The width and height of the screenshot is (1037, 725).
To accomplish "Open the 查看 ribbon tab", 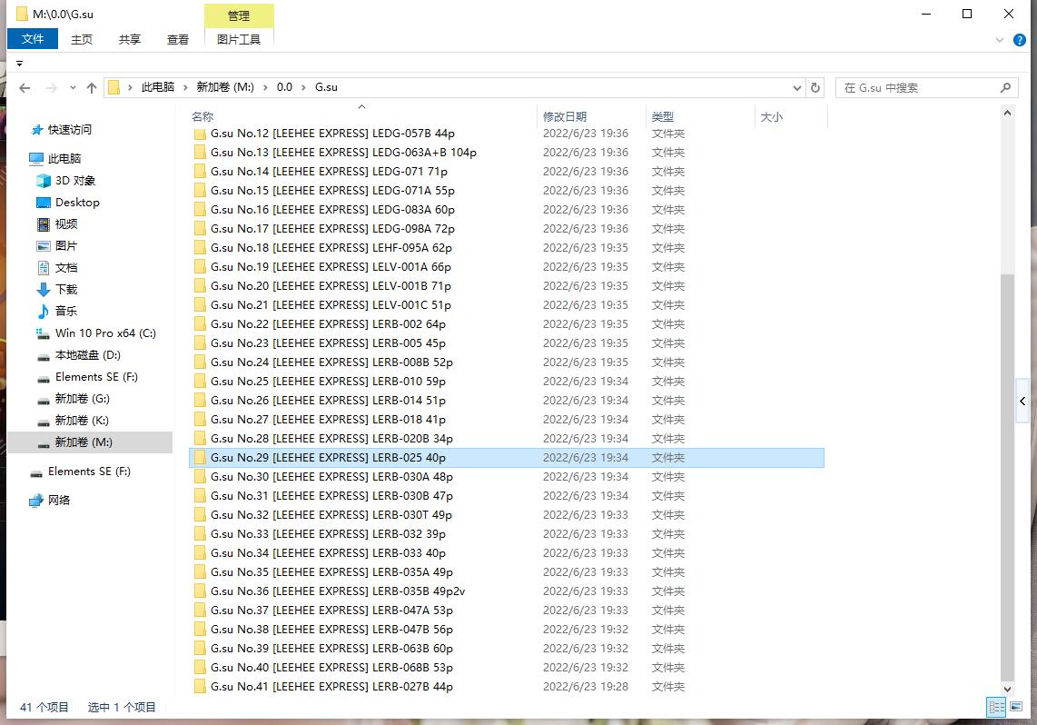I will coord(177,40).
